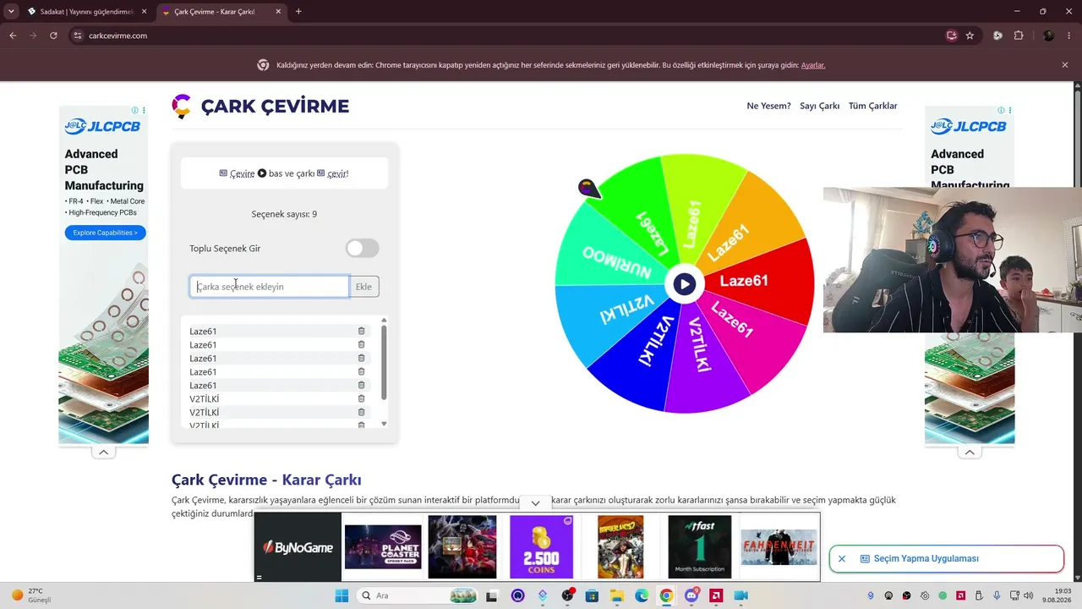Click the ByNoGame logo in the banner

pos(298,547)
